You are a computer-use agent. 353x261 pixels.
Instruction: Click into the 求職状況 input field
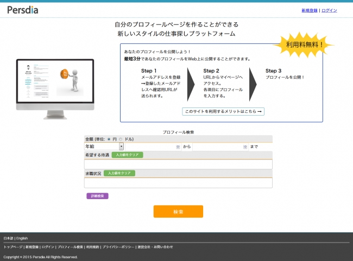click(x=178, y=183)
